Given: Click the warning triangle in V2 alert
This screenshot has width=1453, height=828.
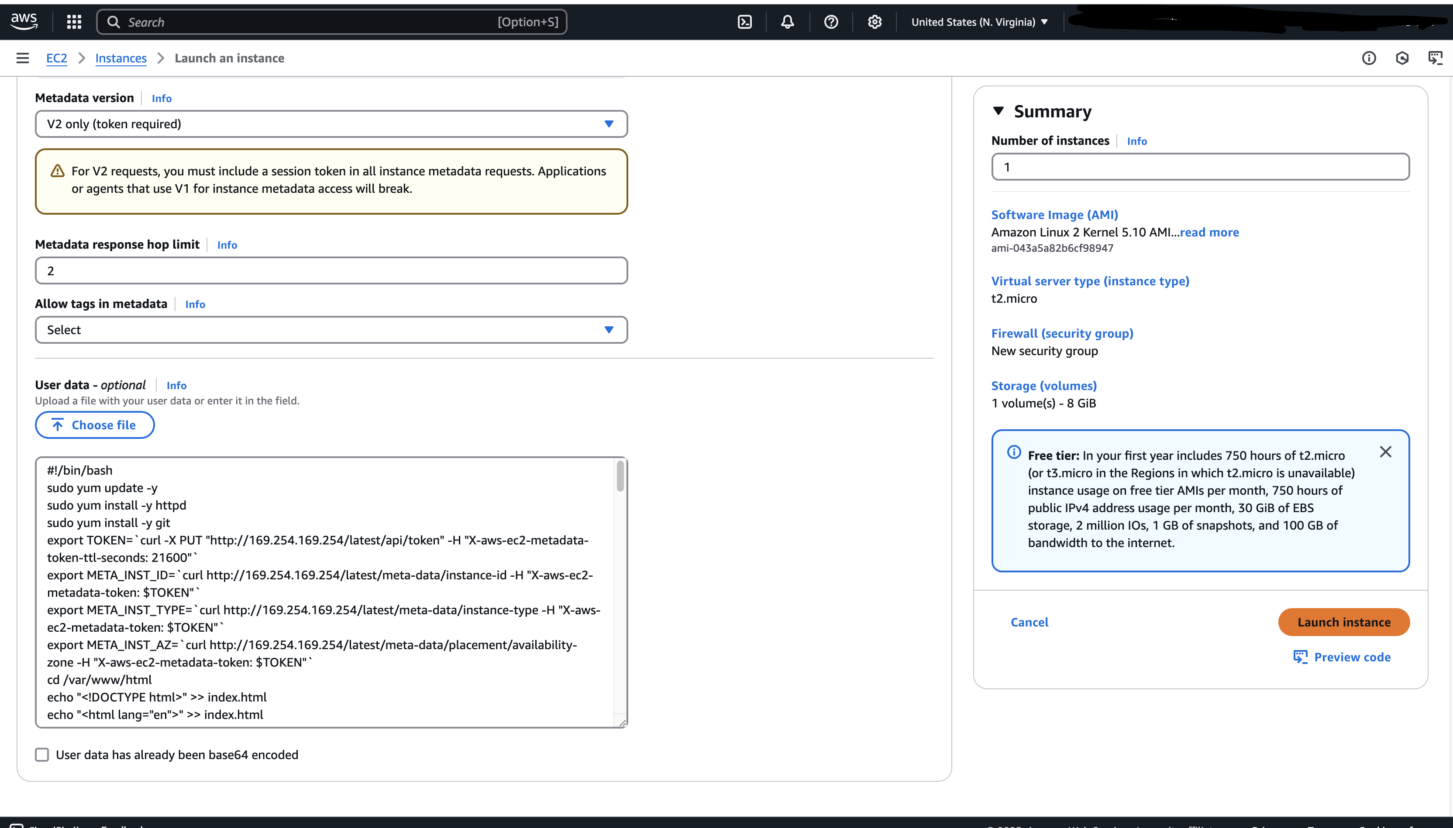Looking at the screenshot, I should 58,171.
